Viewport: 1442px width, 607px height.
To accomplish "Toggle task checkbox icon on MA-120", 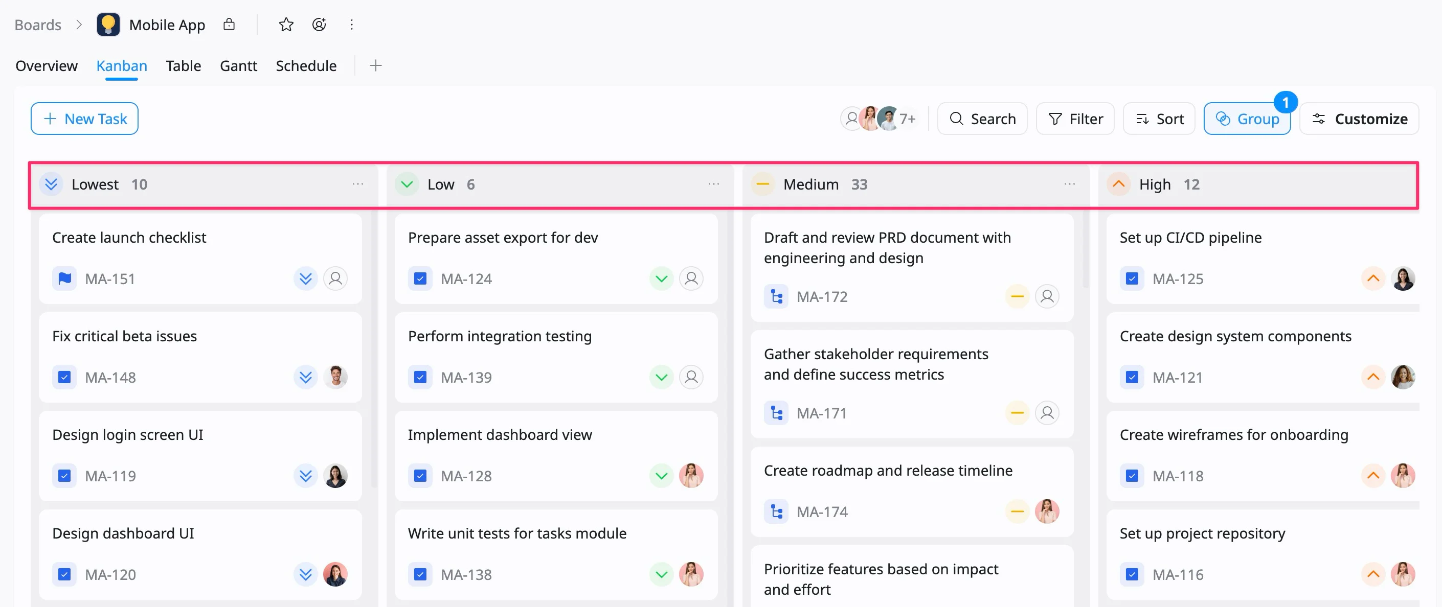I will coord(64,574).
